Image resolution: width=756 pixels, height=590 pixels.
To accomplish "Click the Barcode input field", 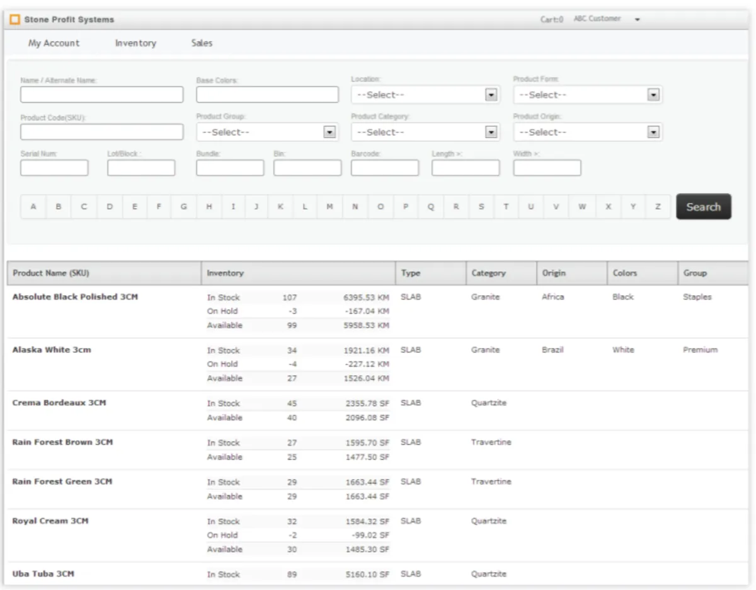I will [x=384, y=168].
